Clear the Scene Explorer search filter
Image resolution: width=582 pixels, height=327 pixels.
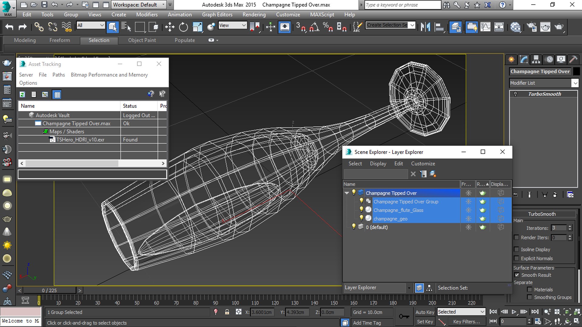413,174
